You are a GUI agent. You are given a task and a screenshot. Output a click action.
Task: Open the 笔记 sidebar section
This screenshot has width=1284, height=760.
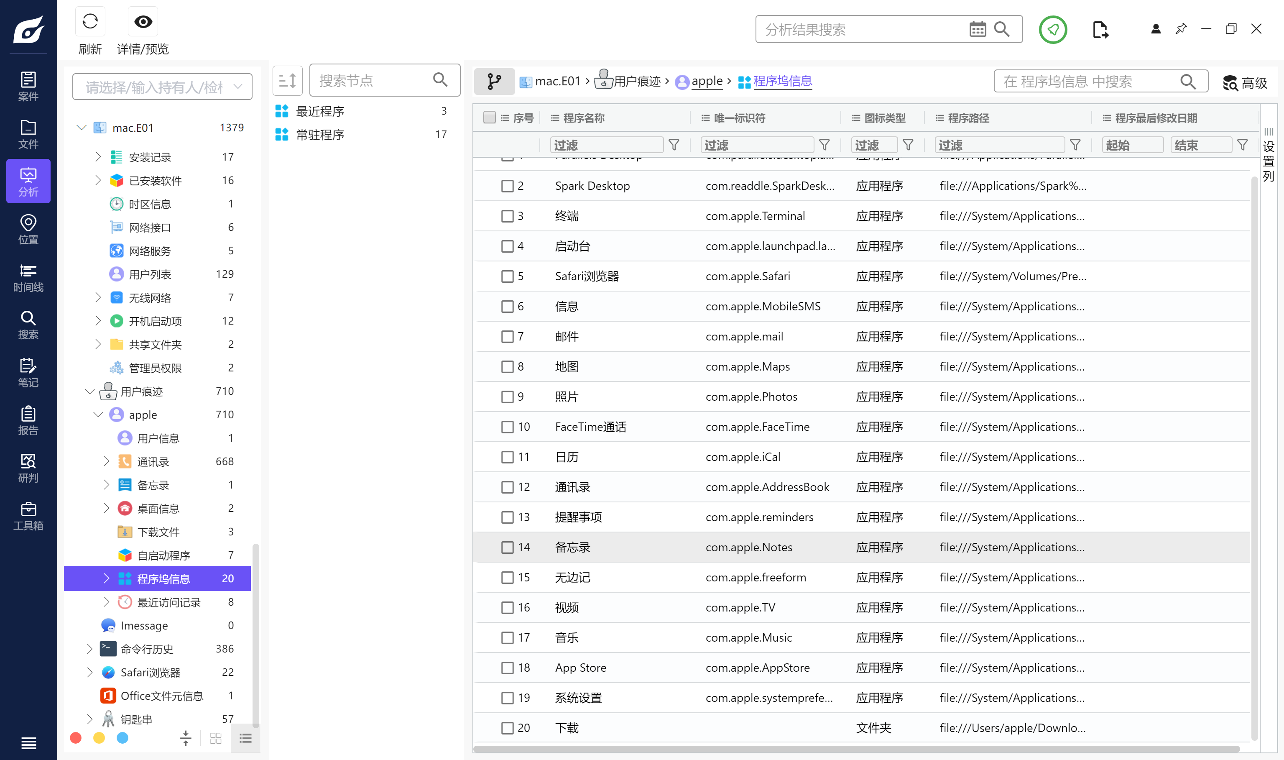28,372
